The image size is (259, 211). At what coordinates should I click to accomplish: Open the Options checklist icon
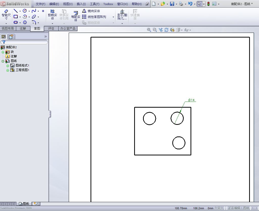coord(214,4)
